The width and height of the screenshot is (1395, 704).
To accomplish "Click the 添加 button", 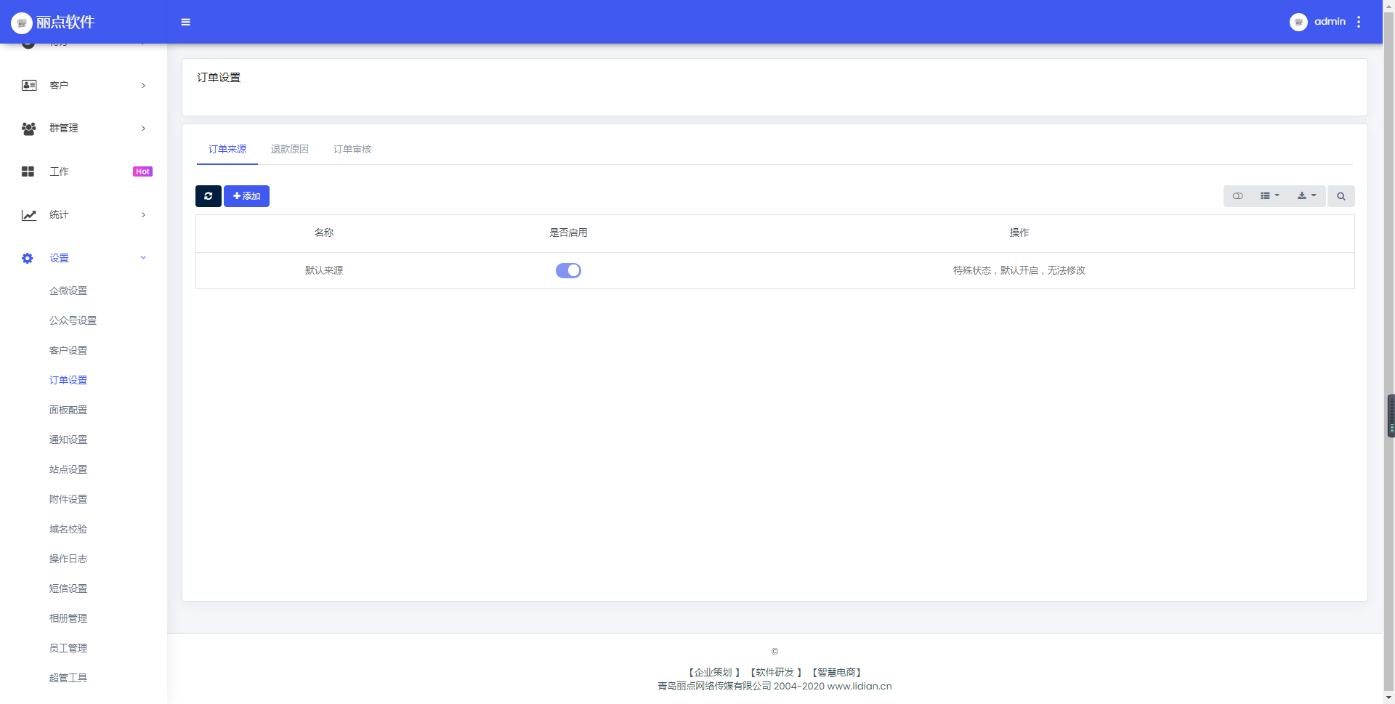I will (246, 196).
